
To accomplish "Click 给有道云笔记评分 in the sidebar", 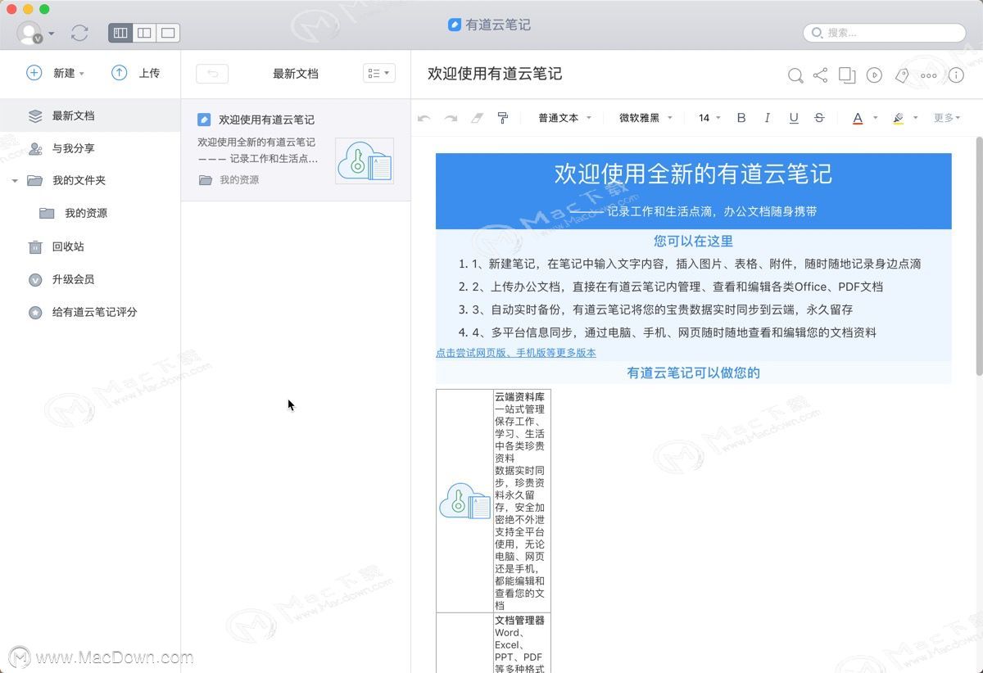I will click(x=90, y=312).
